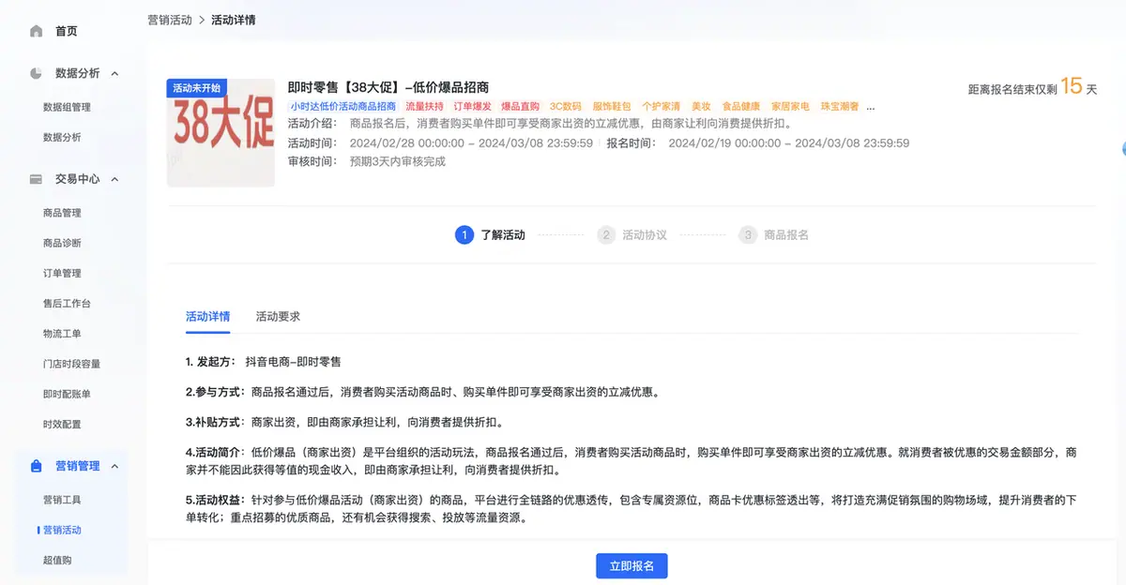Screen dimensions: 1126x585
Task: Click 活动详情 breadcrumb text
Action: click(233, 20)
